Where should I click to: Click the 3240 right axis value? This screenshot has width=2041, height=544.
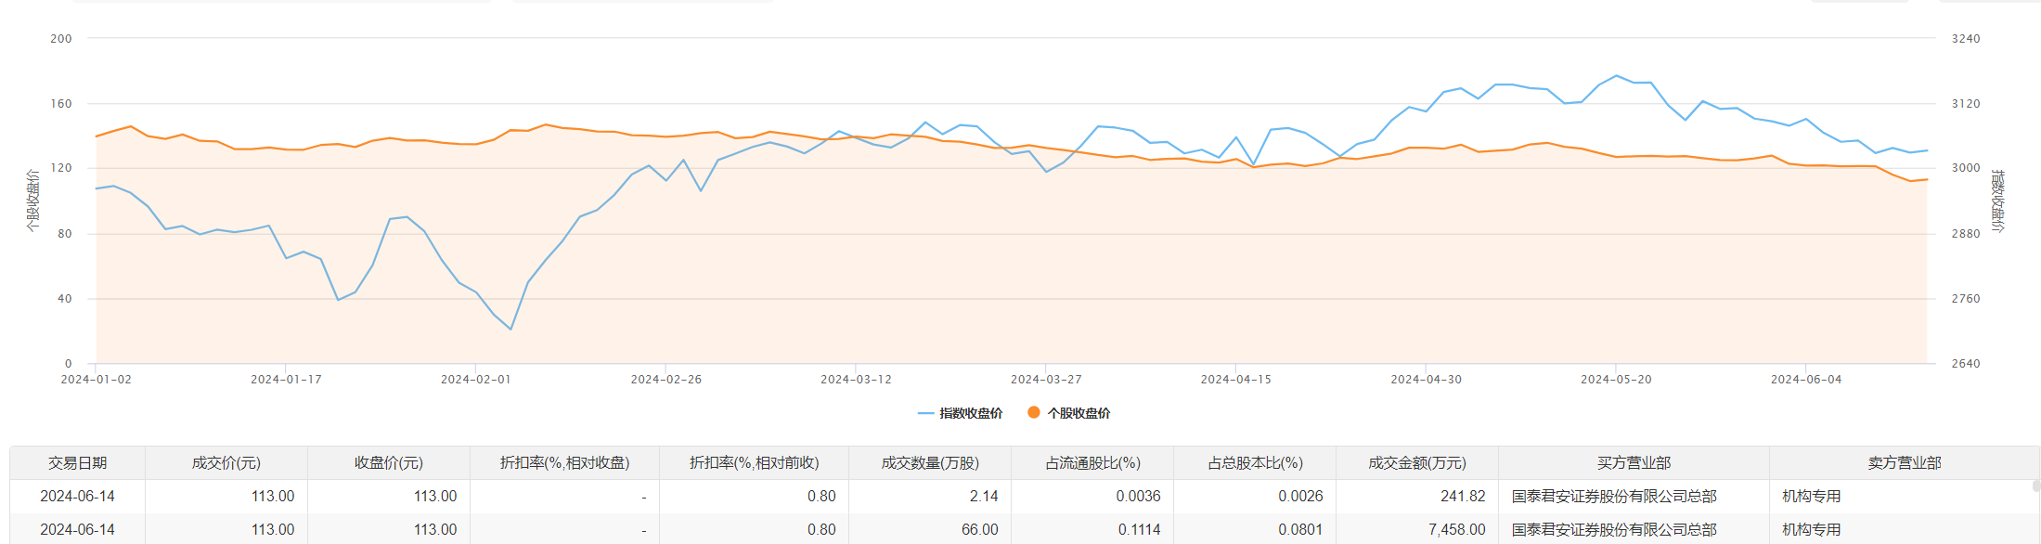pyautogui.click(x=1966, y=39)
